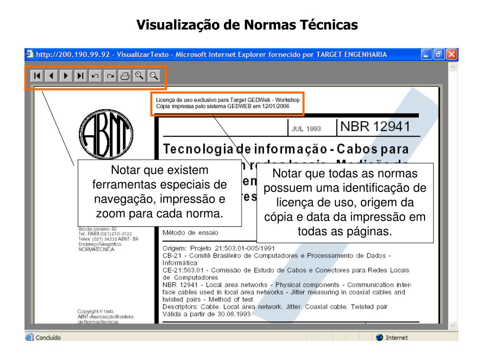Click 'Internet' zone status text

pos(397,337)
